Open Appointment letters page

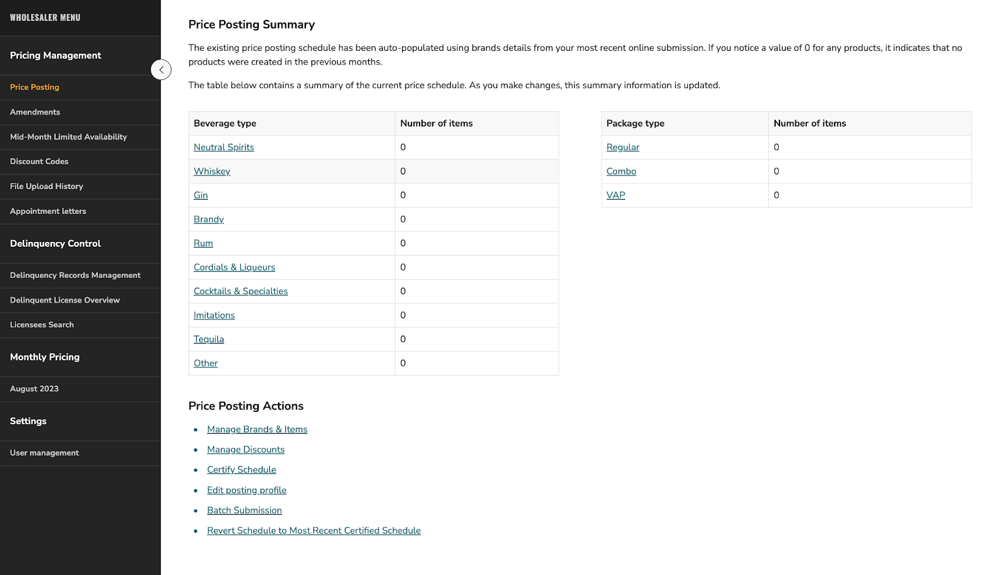[x=48, y=212]
